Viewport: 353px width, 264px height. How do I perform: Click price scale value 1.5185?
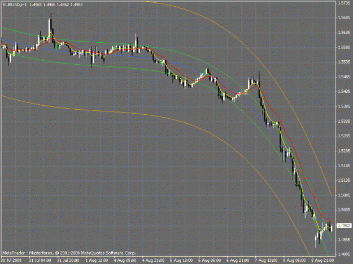click(344, 165)
